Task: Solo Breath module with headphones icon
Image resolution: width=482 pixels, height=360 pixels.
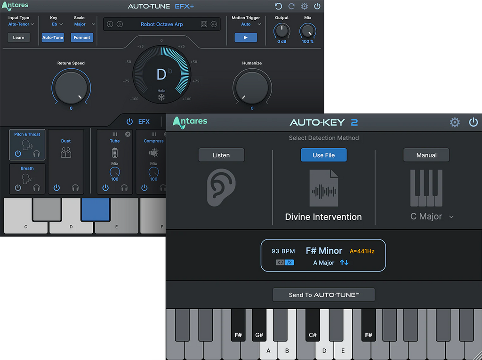Action: 37,188
